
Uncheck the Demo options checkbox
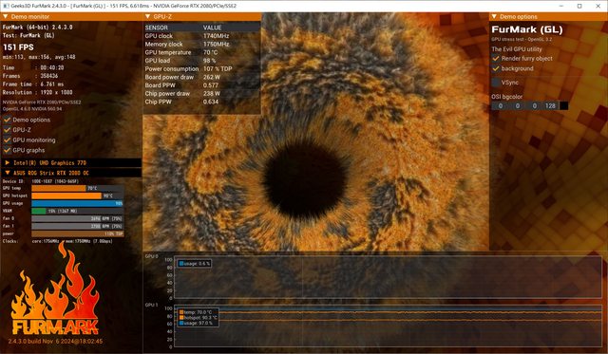tap(7, 120)
